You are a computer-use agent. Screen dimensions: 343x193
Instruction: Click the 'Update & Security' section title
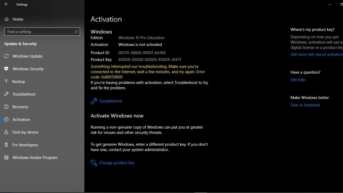pyautogui.click(x=21, y=44)
